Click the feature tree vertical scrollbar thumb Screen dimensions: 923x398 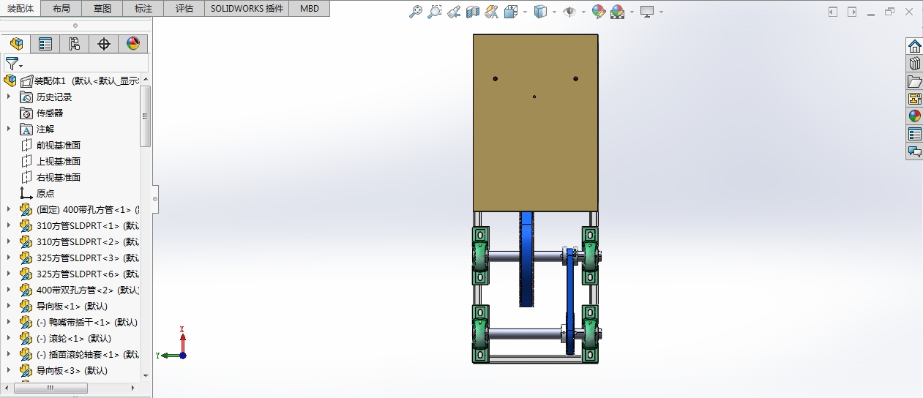tap(146, 116)
